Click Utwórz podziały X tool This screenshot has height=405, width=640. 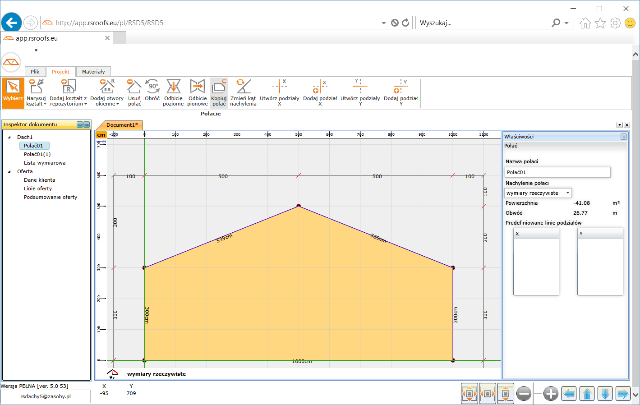pos(279,92)
